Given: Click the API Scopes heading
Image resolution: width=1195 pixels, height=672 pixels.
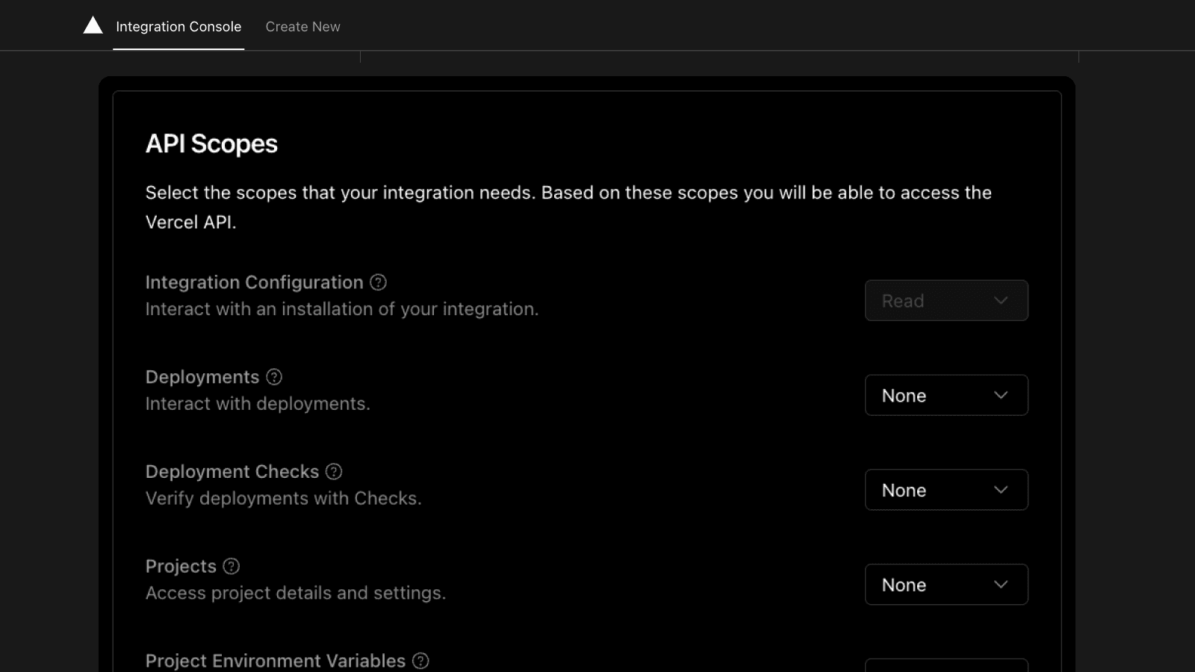Looking at the screenshot, I should point(211,143).
